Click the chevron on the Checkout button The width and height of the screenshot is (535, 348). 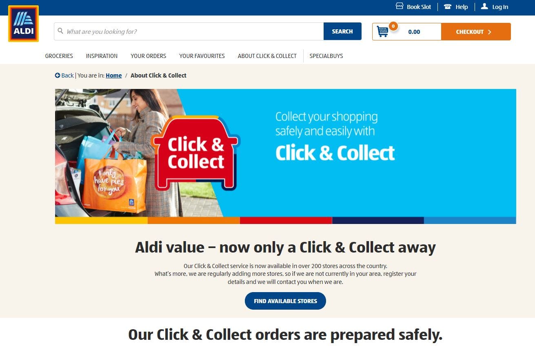pos(489,32)
